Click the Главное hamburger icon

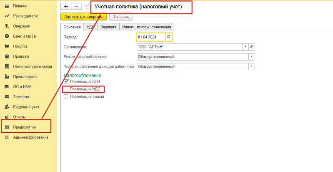(x=7, y=6)
